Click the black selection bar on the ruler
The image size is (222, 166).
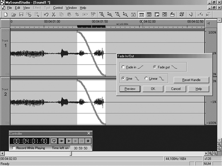91,27
